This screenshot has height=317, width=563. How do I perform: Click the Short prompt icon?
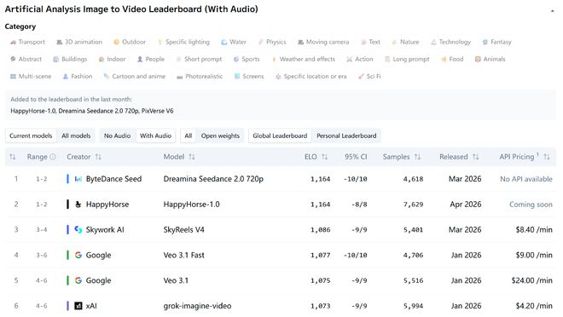pyautogui.click(x=178, y=59)
